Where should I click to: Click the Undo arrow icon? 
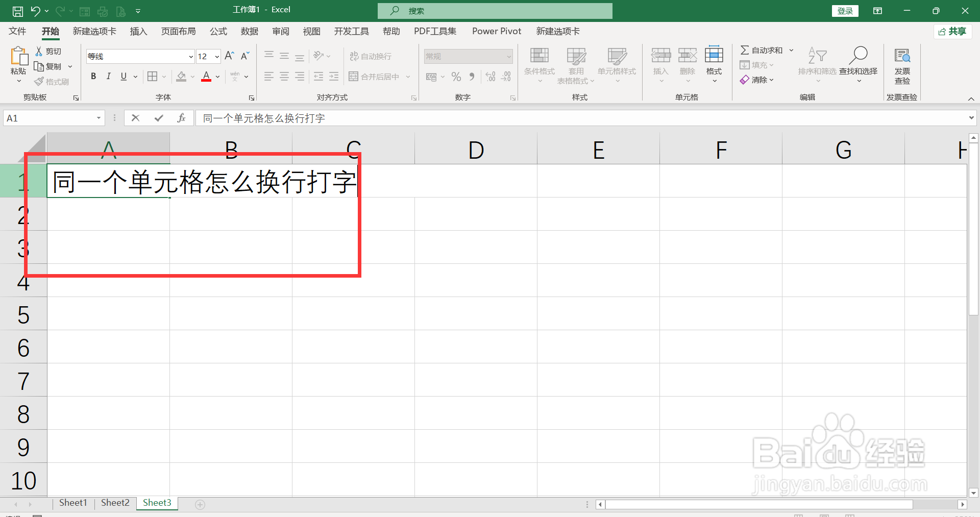tap(35, 11)
